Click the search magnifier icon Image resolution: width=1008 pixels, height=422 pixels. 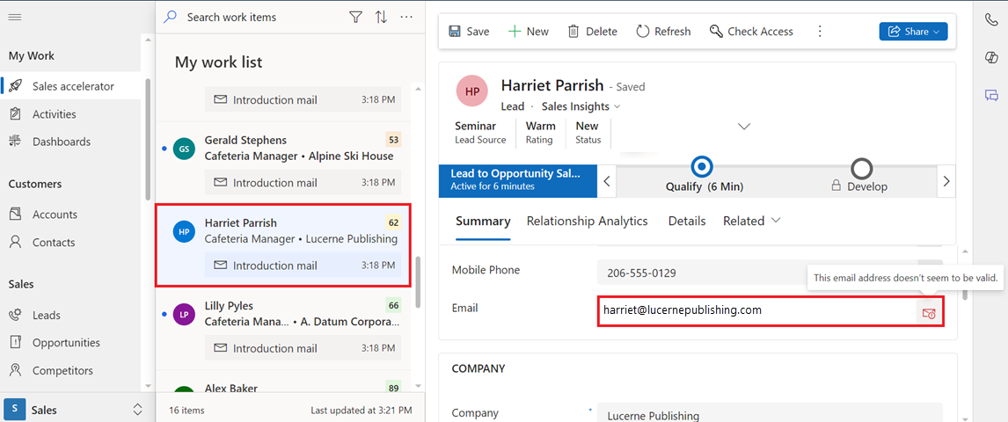pos(170,18)
